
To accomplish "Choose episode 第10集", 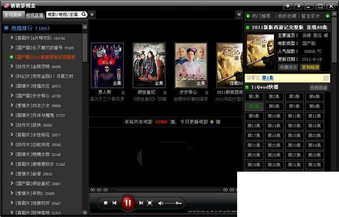I will 274,116.
